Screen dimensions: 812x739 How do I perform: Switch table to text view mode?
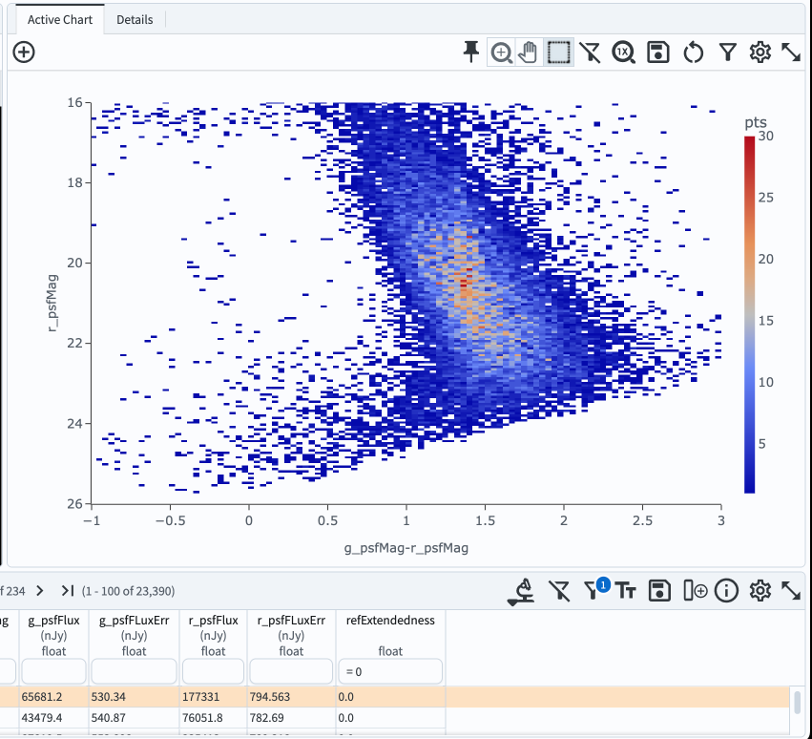click(x=626, y=590)
